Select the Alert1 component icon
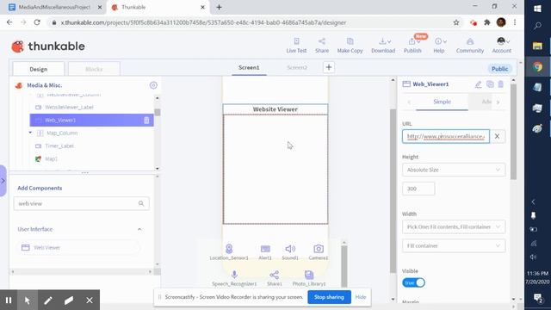Image resolution: width=551 pixels, height=310 pixels. coord(265,252)
